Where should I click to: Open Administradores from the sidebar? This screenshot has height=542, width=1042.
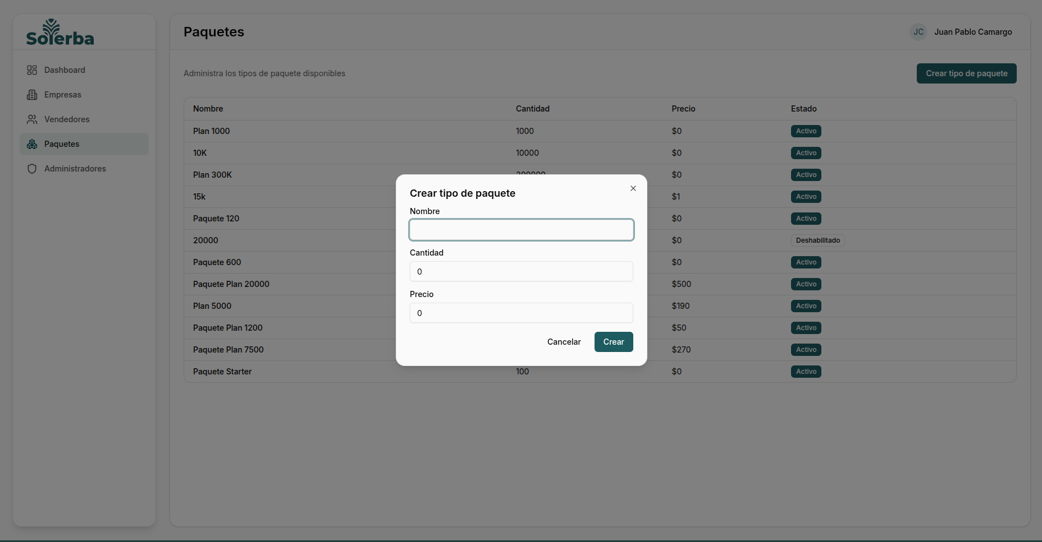(75, 169)
